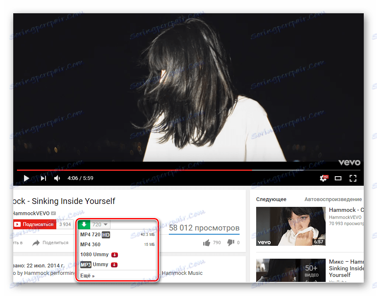Open the 50+ видео mix thumbnail
The height and width of the screenshot is (296, 377).
click(291, 270)
